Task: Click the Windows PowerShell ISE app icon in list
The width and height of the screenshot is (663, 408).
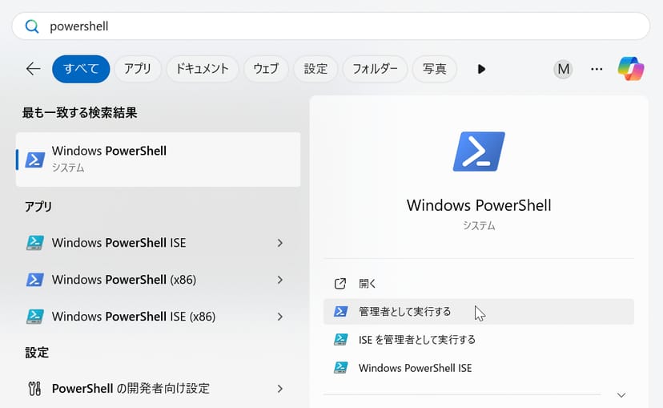Action: pos(34,243)
